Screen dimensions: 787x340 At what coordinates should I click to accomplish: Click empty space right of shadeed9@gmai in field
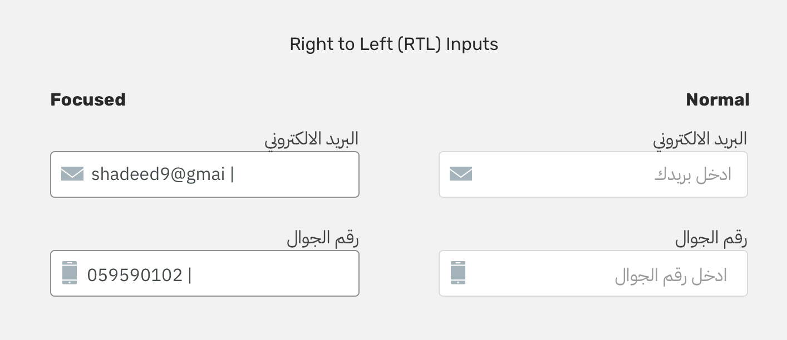tap(295, 174)
